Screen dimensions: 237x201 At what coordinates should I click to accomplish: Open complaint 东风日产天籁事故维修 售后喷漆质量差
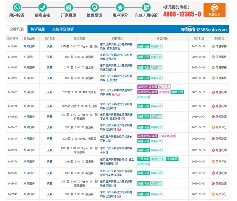pos(117,162)
